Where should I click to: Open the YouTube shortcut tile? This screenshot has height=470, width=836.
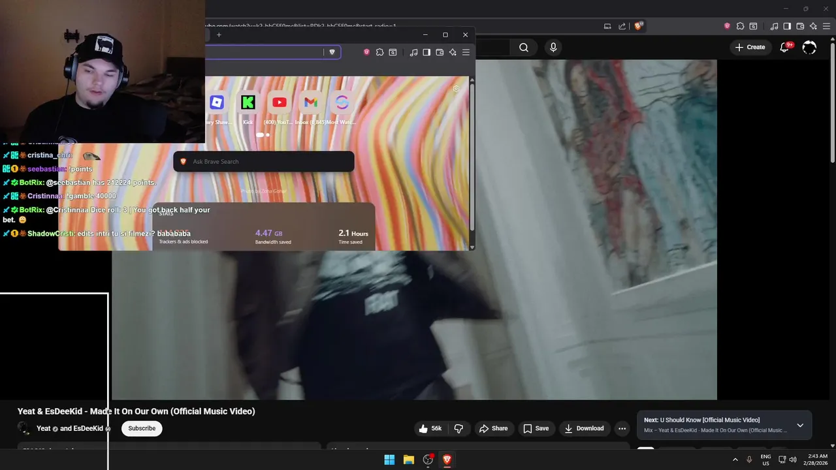279,102
